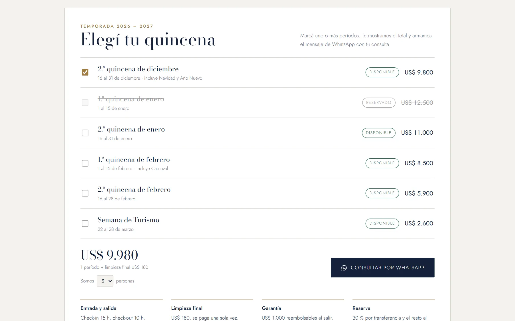Screen dimensions: 515x321
Task: Click the US$ 5.900 price
Action: [419, 193]
